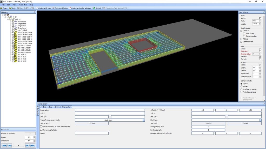Click the Open file toolbar icon
This screenshot has height=149, width=266.
[x=2, y=8]
